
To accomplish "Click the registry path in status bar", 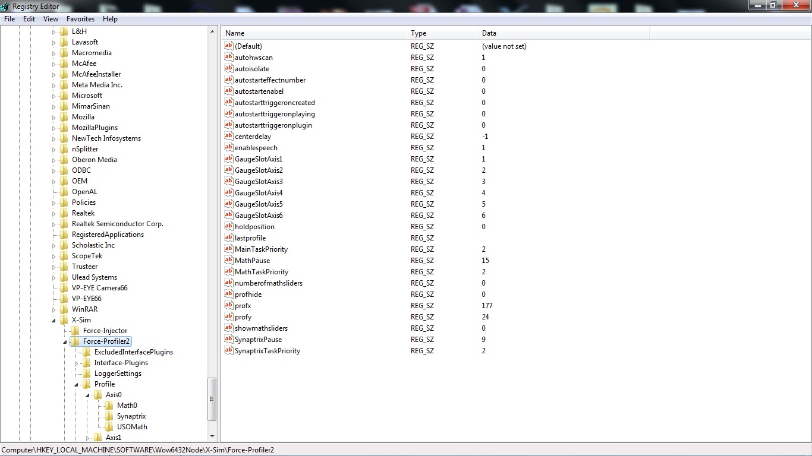I will click(138, 450).
